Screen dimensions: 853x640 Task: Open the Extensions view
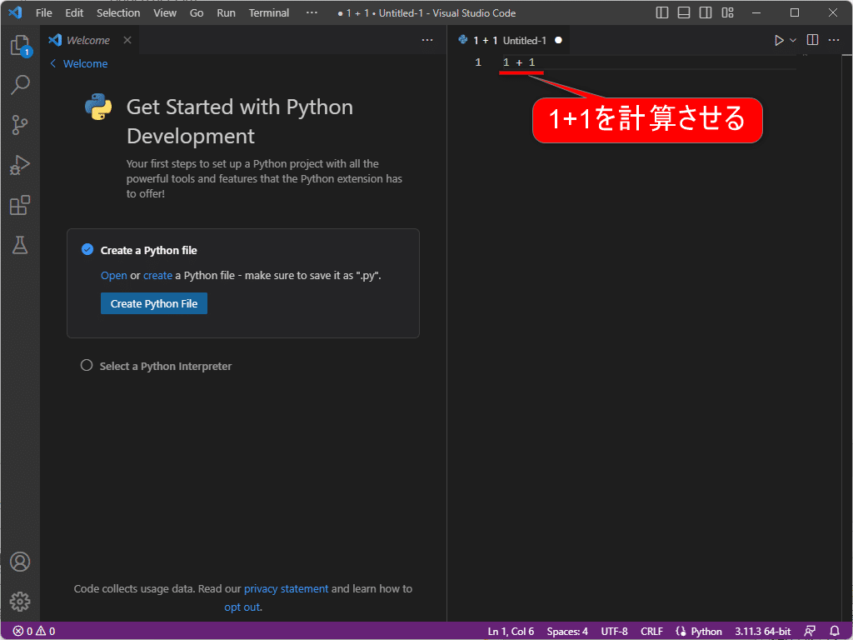pos(20,205)
